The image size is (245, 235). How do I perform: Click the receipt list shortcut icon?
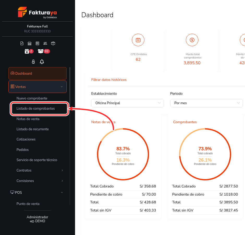click(x=37, y=43)
